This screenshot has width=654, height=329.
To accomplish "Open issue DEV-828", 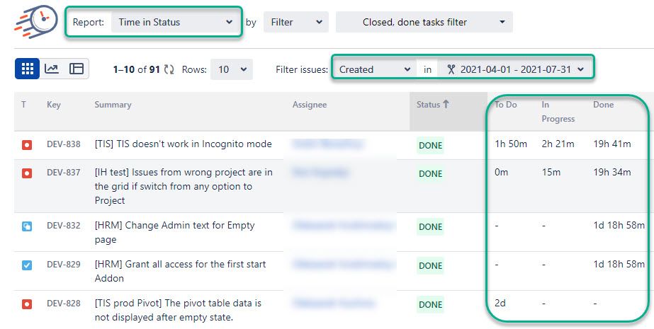I will pyautogui.click(x=63, y=304).
